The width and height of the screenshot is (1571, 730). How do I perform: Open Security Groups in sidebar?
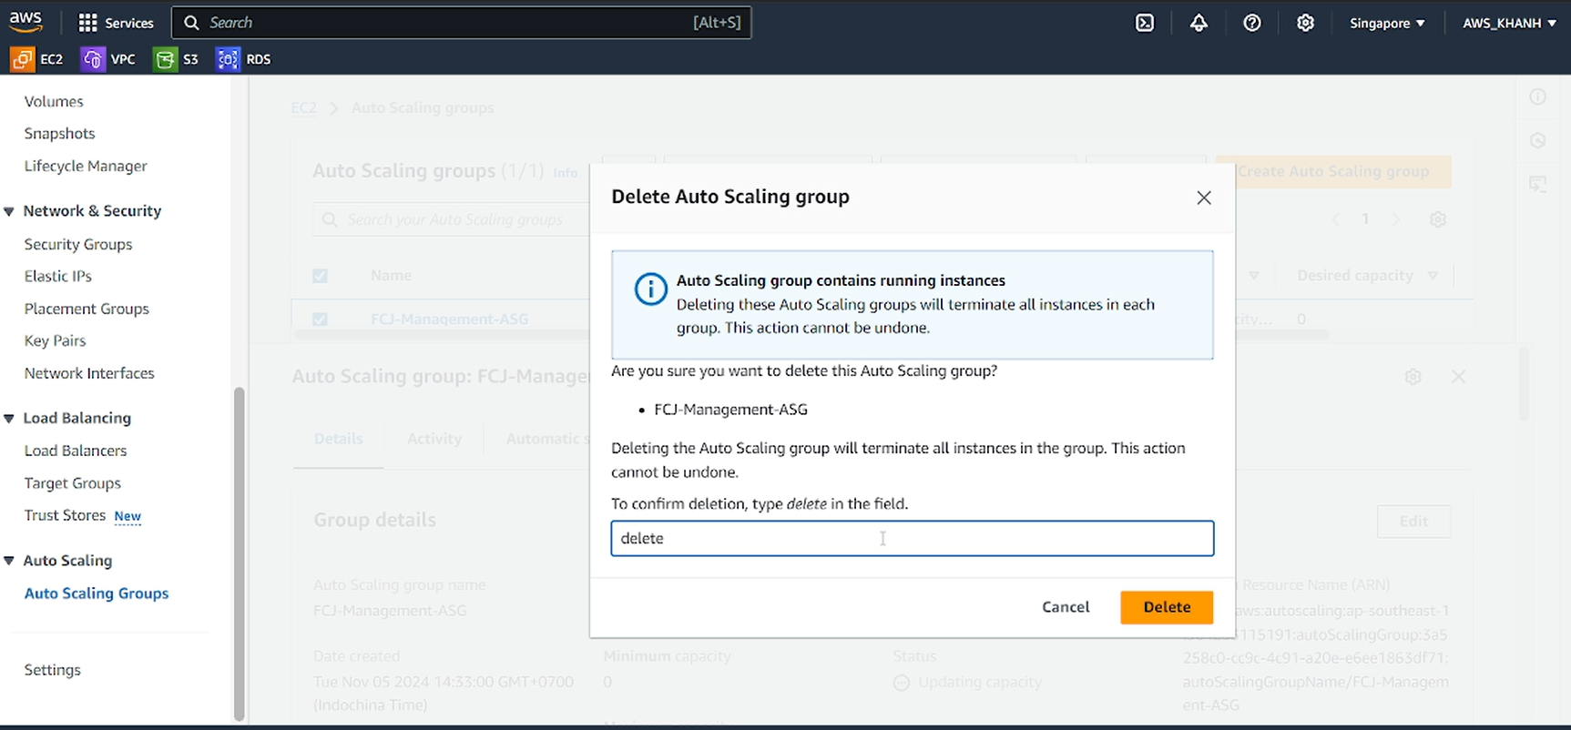[x=78, y=244]
